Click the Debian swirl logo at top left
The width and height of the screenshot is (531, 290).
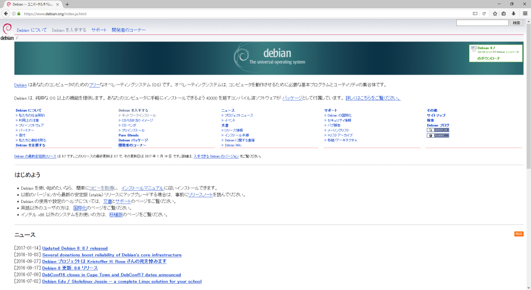[x=7, y=32]
